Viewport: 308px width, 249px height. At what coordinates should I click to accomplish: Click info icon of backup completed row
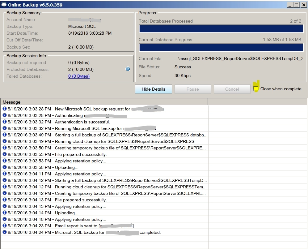5,232
